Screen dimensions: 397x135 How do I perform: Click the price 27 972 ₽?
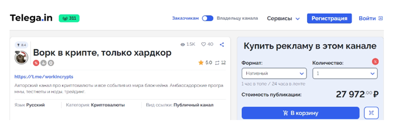point(357,94)
